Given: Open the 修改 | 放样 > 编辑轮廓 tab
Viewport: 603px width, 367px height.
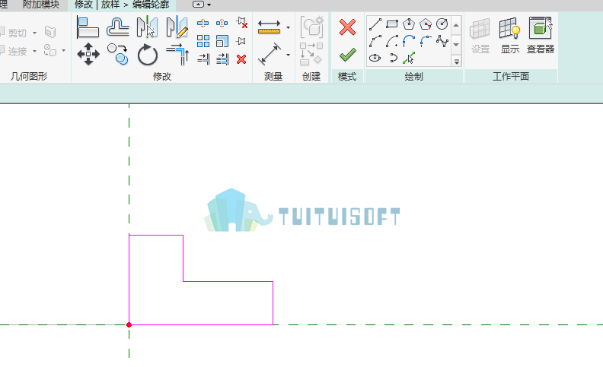Looking at the screenshot, I should (x=122, y=5).
